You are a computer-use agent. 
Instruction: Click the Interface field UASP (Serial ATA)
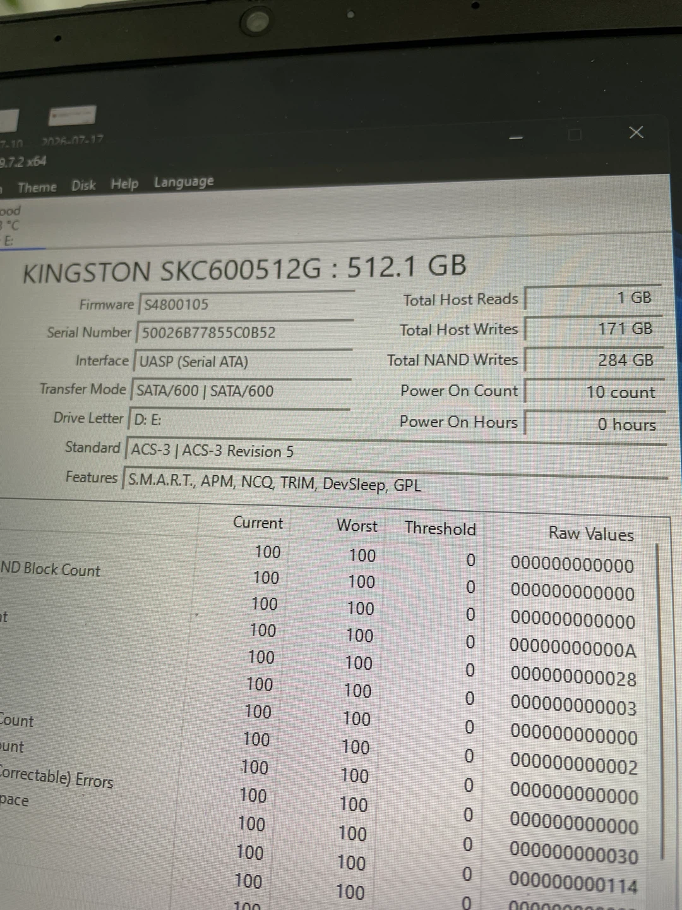pyautogui.click(x=242, y=361)
